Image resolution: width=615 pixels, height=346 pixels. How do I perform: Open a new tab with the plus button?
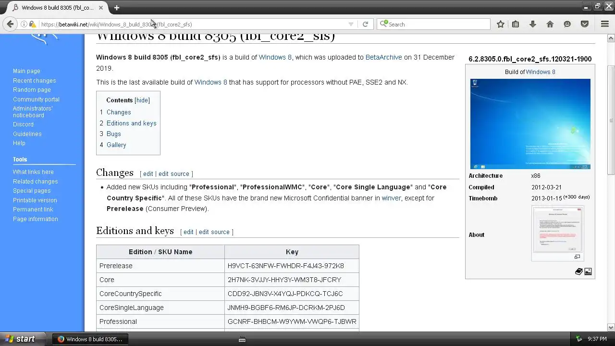click(116, 8)
